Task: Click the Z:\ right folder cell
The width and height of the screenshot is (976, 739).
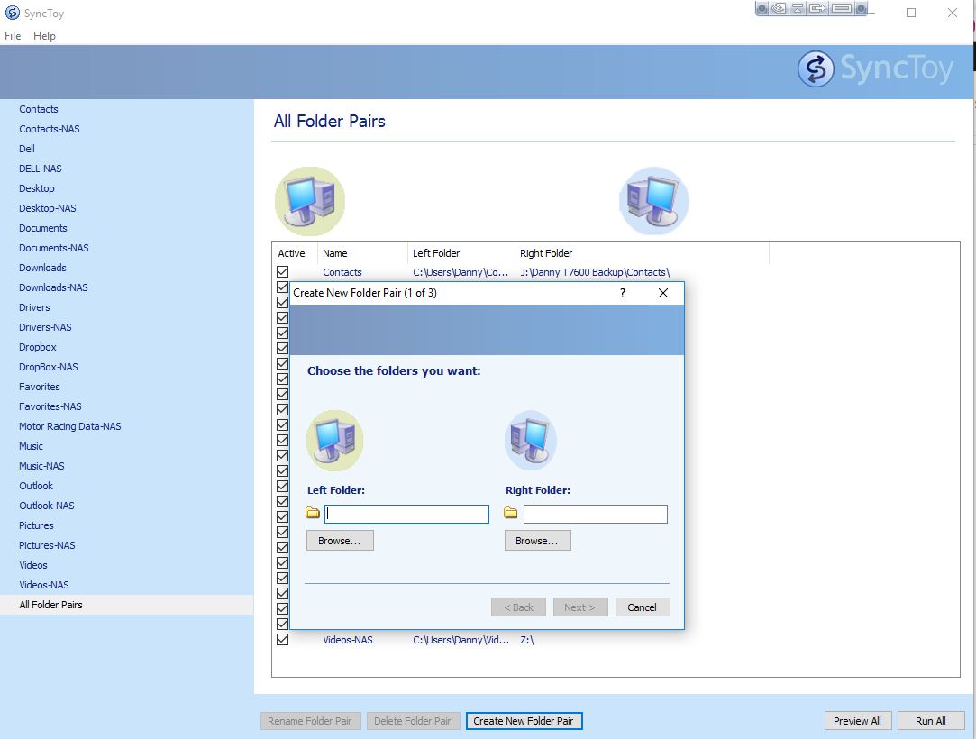Action: pyautogui.click(x=527, y=639)
